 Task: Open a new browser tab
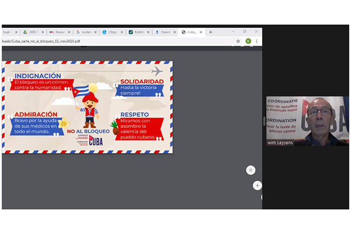(x=210, y=32)
